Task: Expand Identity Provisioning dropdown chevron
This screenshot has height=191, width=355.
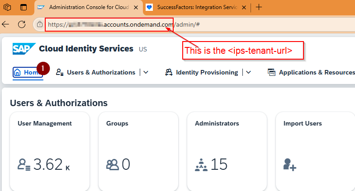Action: pos(248,72)
